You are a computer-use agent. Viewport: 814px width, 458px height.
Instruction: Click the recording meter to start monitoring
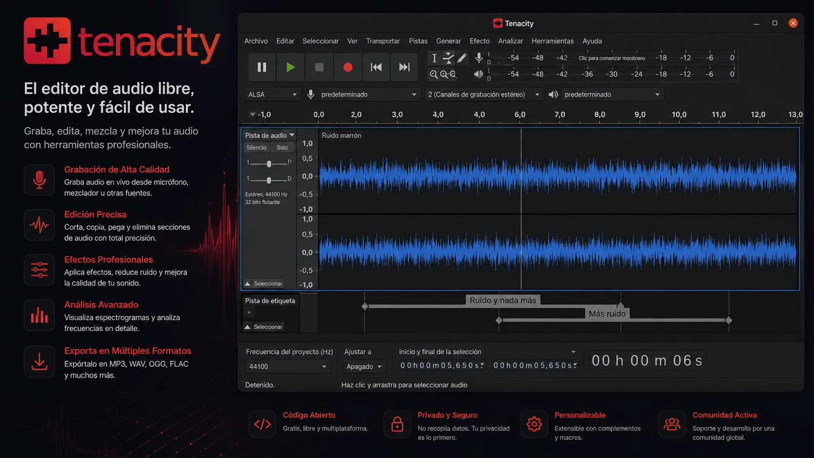(x=611, y=58)
